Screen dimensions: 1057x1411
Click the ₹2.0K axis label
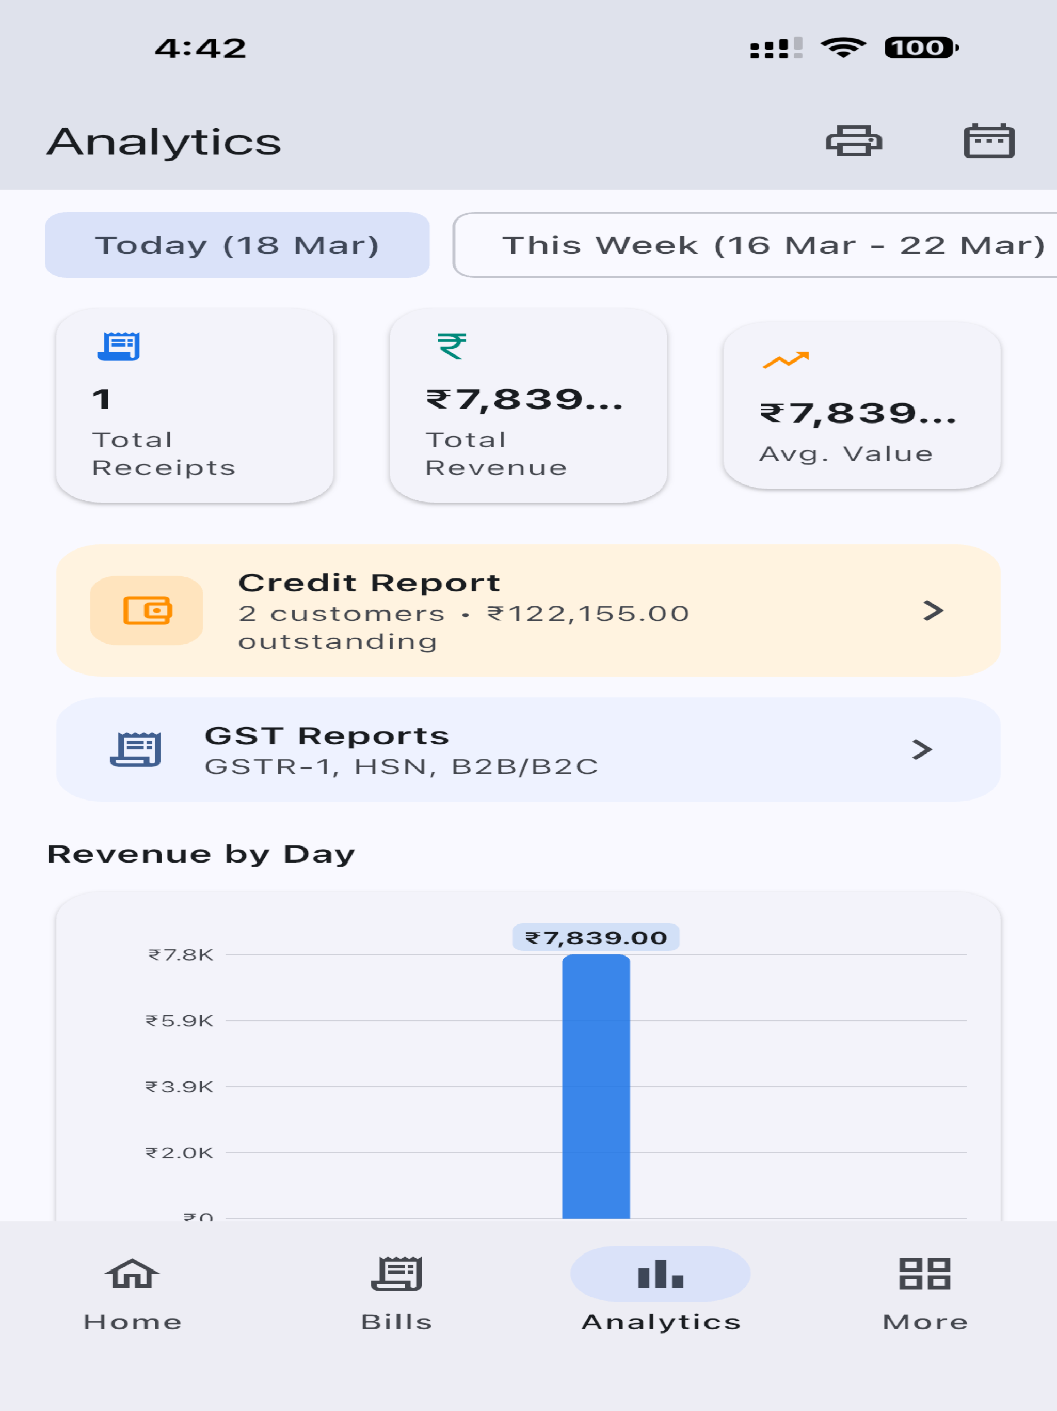tap(179, 1153)
